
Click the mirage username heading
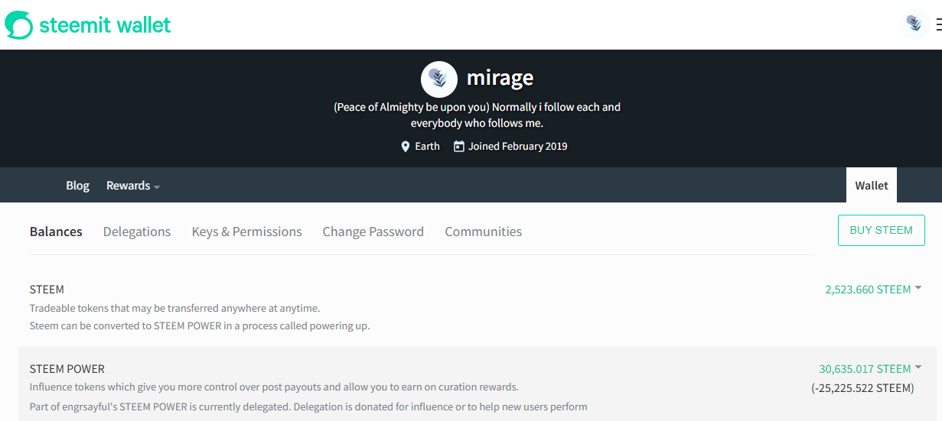[x=500, y=77]
